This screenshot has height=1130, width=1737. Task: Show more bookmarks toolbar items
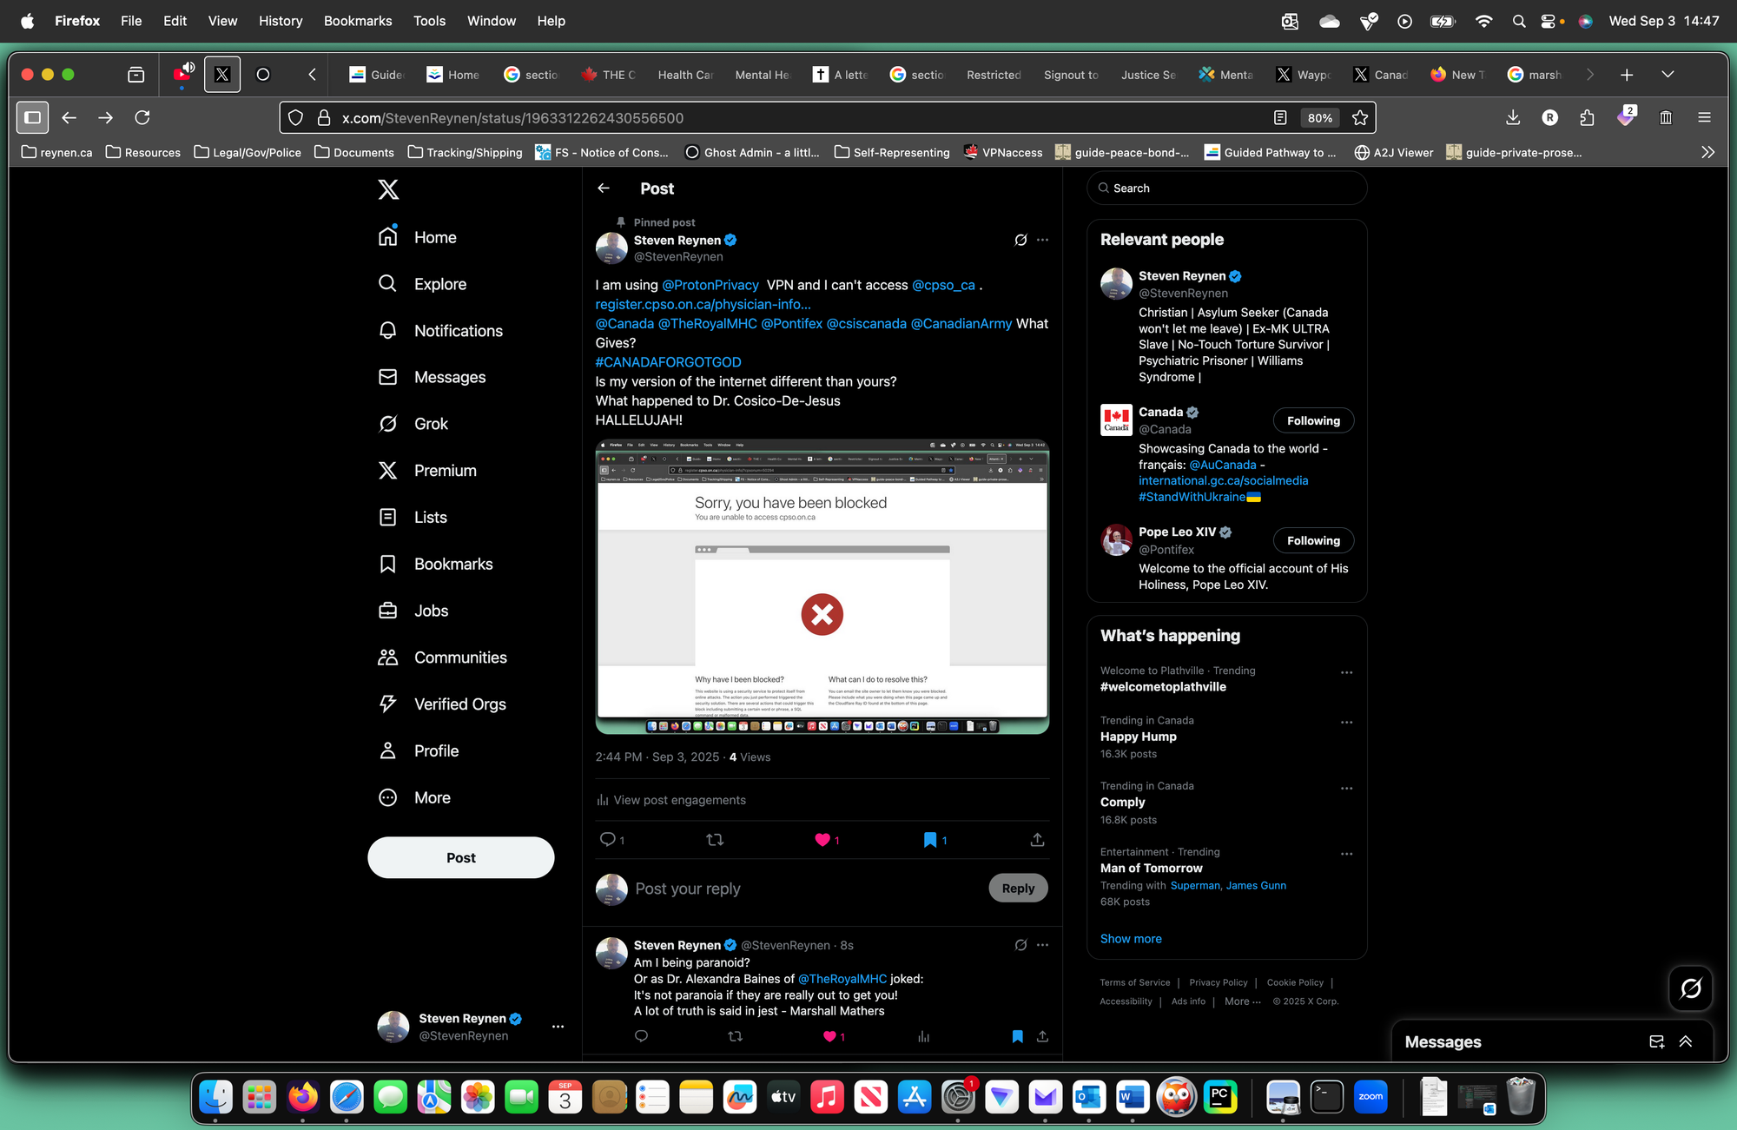[x=1707, y=152]
